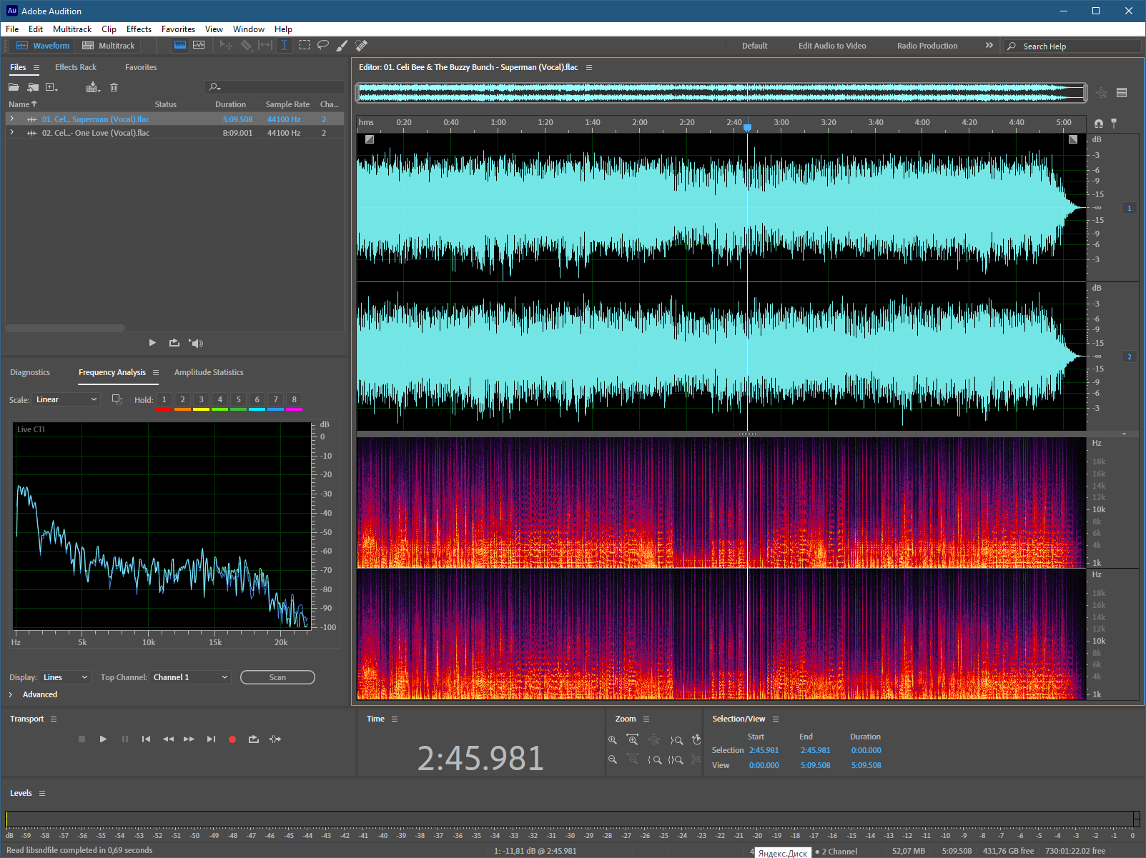Click the Stop button in Transport
The image size is (1146, 858).
pyautogui.click(x=81, y=739)
